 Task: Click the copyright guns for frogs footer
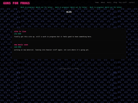click(x=69, y=69)
